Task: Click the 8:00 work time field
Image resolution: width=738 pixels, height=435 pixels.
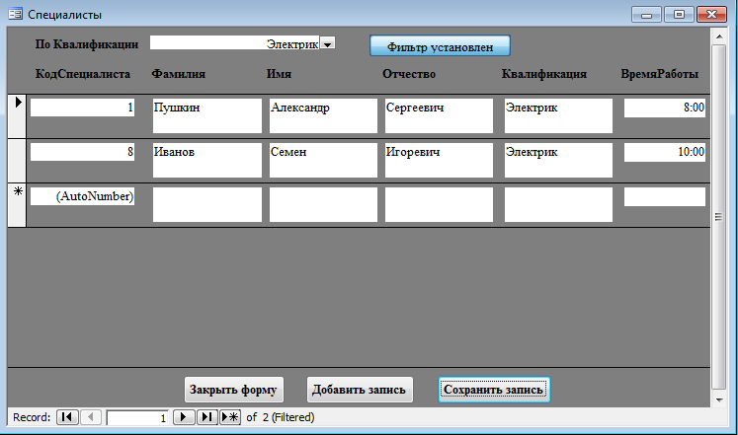Action: pyautogui.click(x=665, y=108)
